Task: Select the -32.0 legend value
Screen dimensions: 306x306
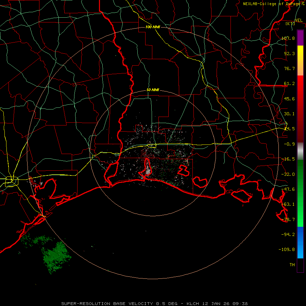Action: [x=288, y=174]
